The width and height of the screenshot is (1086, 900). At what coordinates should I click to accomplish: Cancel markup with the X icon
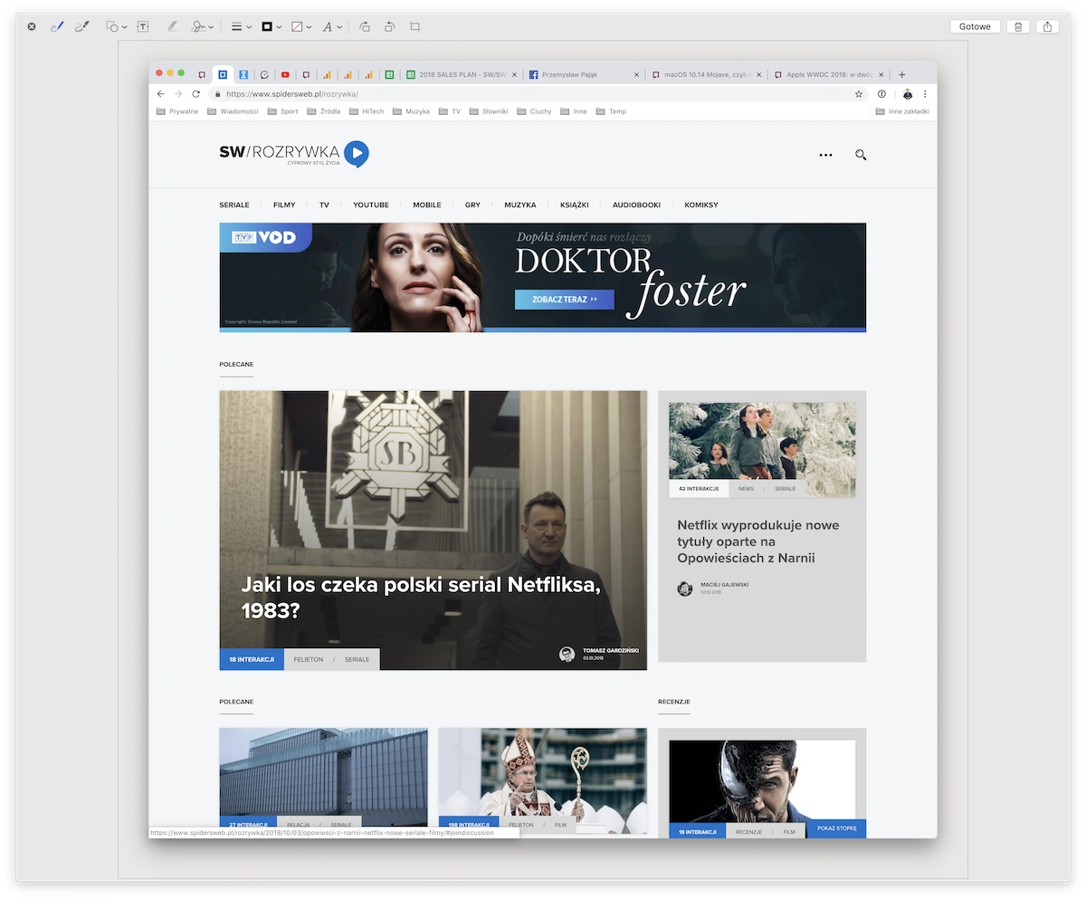point(32,26)
